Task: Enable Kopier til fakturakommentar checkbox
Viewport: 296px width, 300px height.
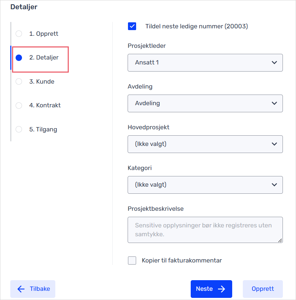Action: pos(132,260)
